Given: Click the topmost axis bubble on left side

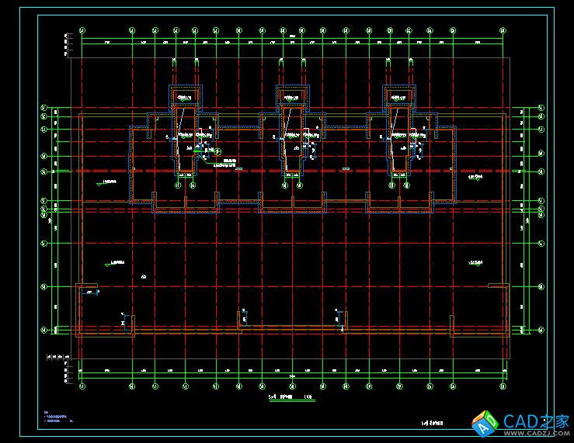Looking at the screenshot, I should click(44, 108).
